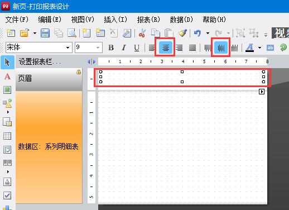The width and height of the screenshot is (289, 210).
Task: Open the 插入(I) menu
Action: [115, 20]
